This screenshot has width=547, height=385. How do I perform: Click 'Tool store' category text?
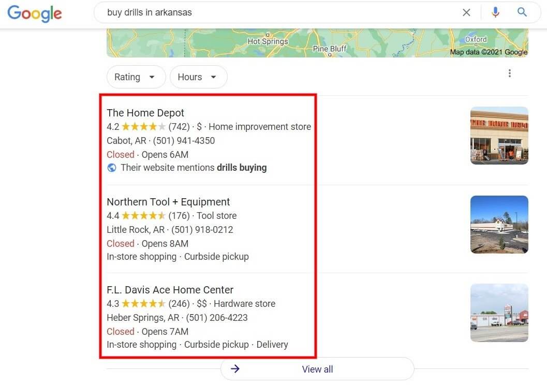pos(217,215)
